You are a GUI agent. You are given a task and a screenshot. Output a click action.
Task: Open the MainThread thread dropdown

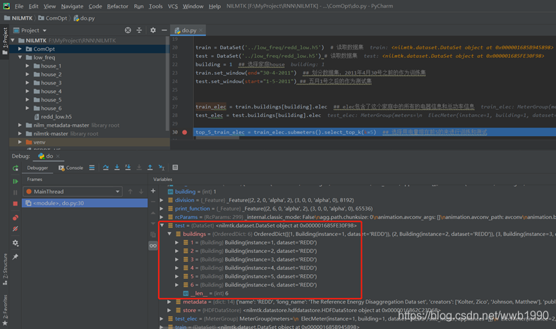click(x=73, y=192)
